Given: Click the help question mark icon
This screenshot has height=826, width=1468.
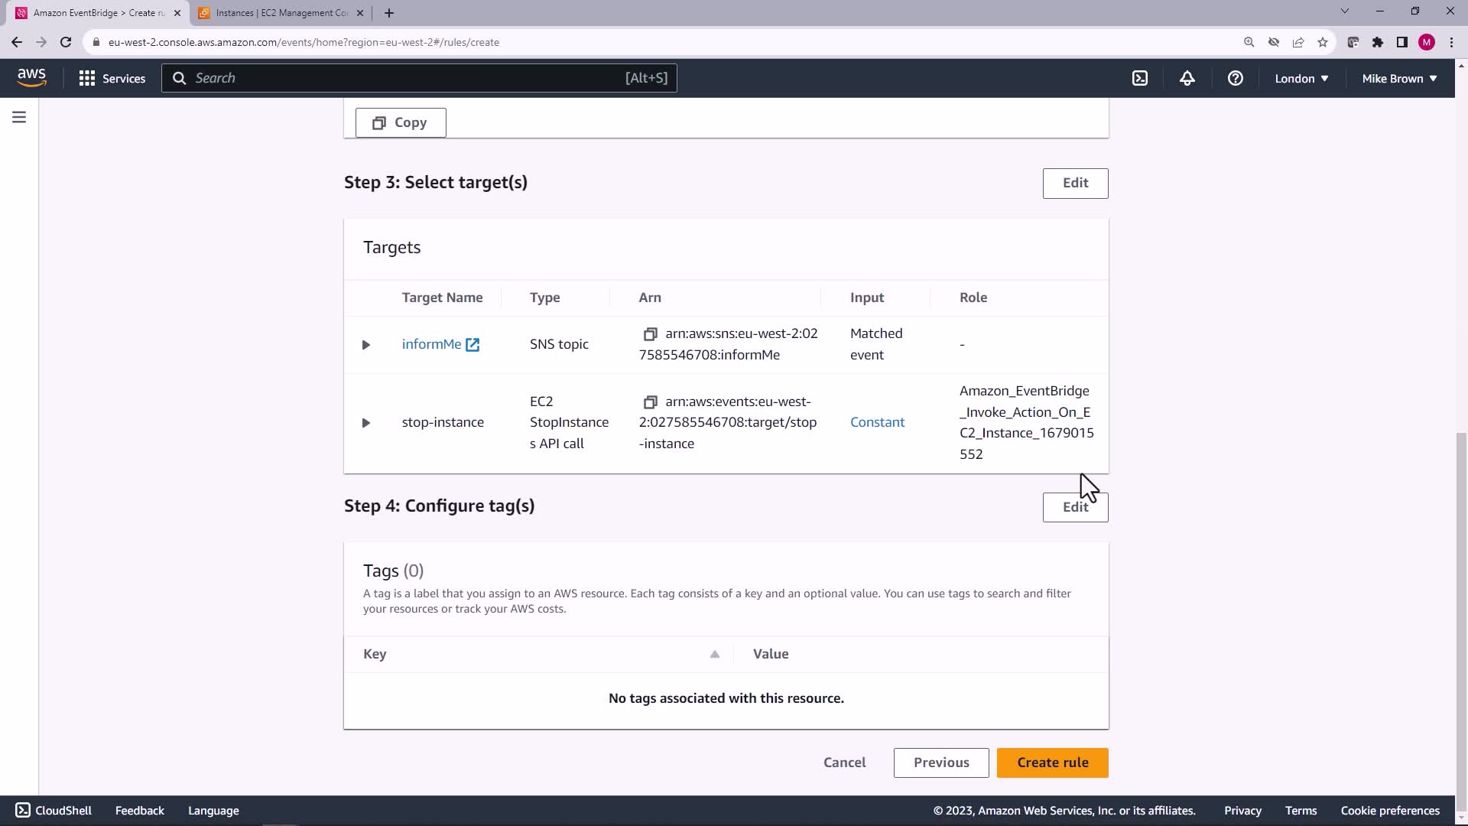Looking at the screenshot, I should tap(1235, 78).
